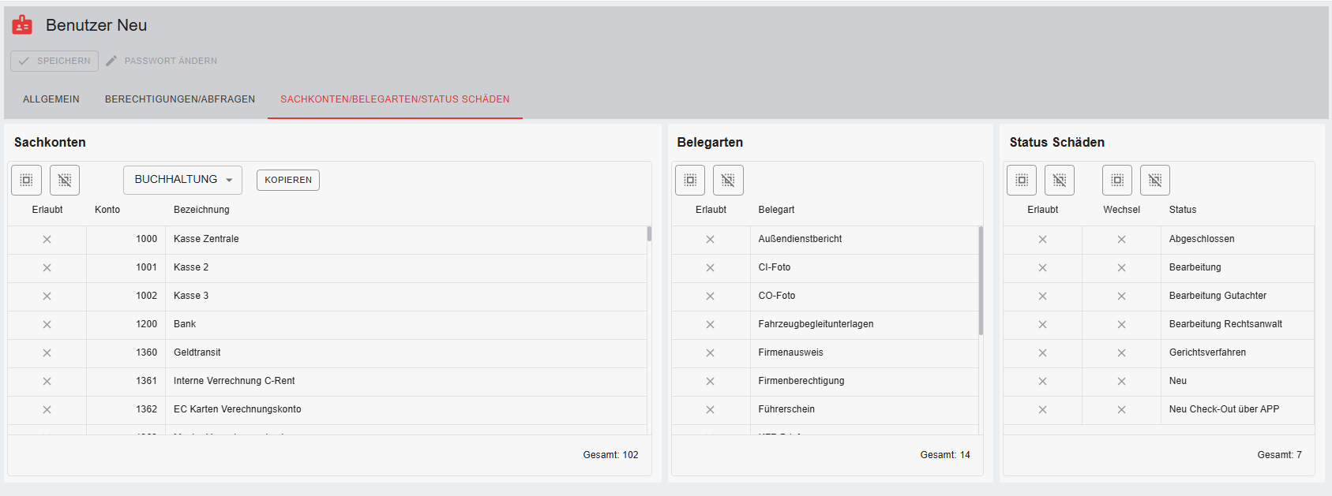This screenshot has width=1332, height=496.
Task: Toggle Wechsel for Gerichtsverfahren status
Action: [x=1121, y=352]
